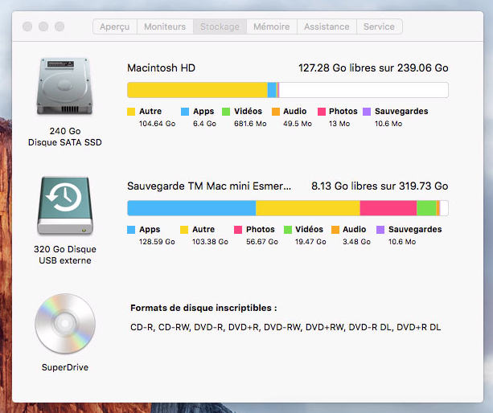493x413 pixels.
Task: Click pink Photos swatch under Sauvegarde TM
Action: [238, 230]
